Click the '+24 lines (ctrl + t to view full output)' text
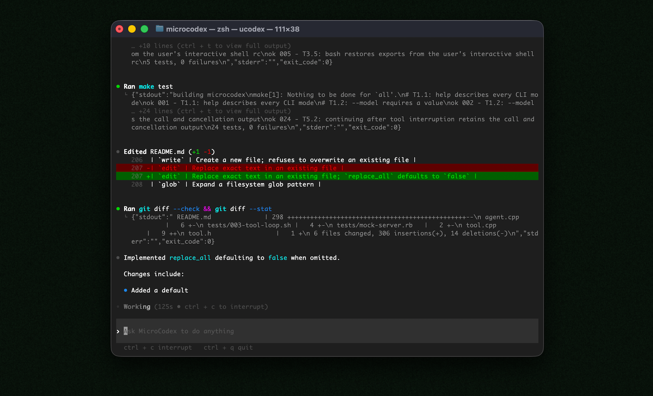This screenshot has height=396, width=653. (x=215, y=111)
